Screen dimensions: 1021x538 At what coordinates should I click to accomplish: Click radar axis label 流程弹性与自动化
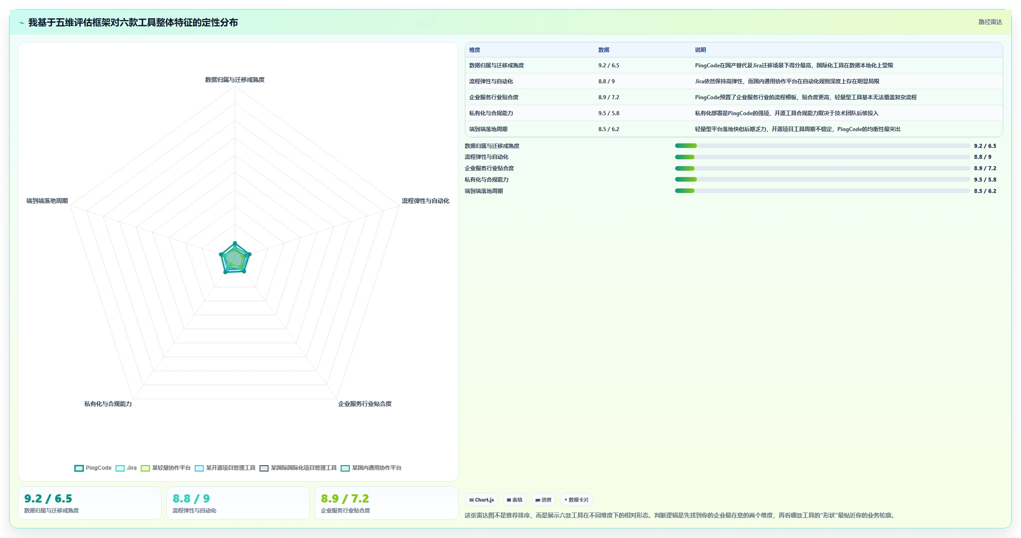pos(425,201)
